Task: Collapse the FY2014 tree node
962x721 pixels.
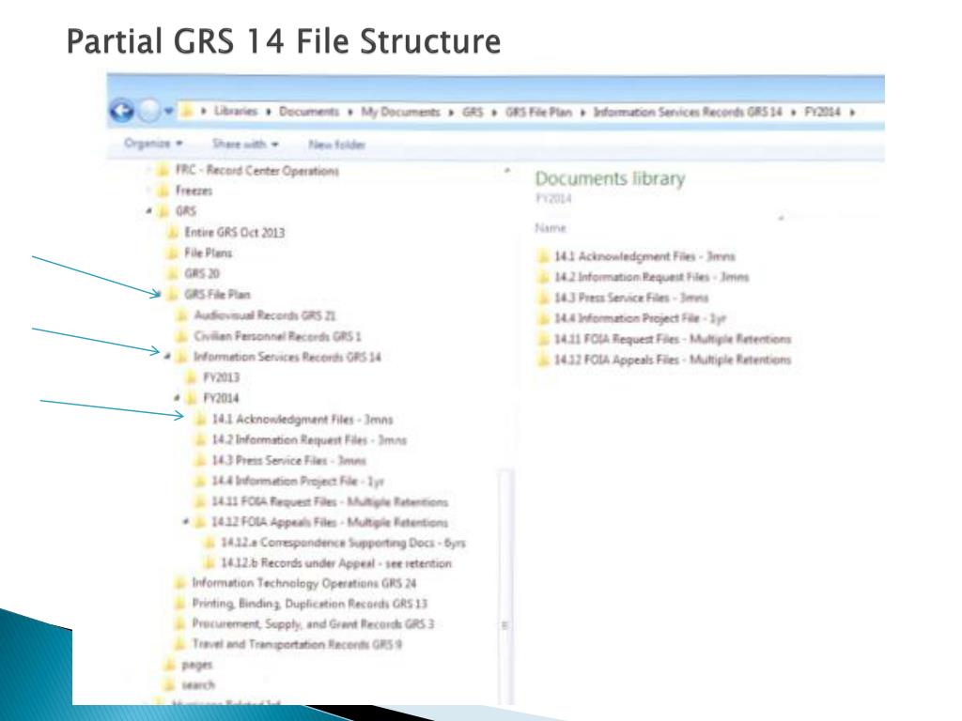Action: (177, 398)
